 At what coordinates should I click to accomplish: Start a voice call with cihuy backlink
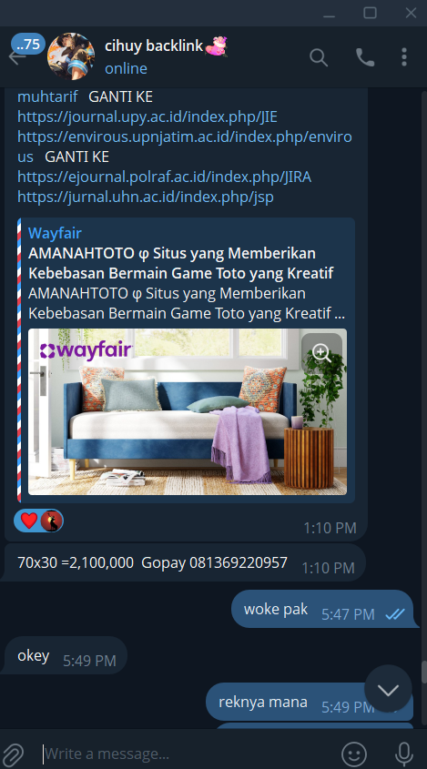tap(365, 57)
